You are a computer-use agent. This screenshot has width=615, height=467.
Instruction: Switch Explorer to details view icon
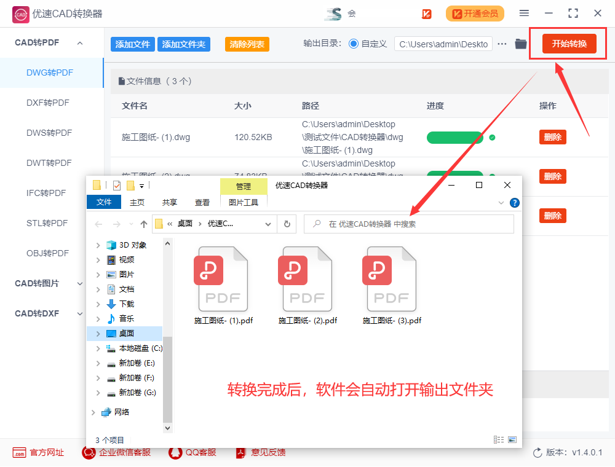pyautogui.click(x=499, y=439)
